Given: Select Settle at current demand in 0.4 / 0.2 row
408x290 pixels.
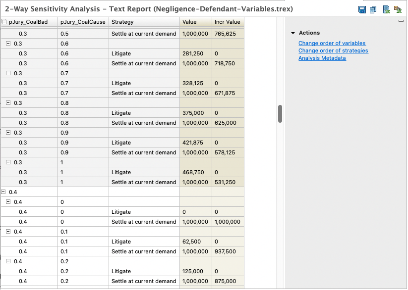Looking at the screenshot, I should [144, 281].
